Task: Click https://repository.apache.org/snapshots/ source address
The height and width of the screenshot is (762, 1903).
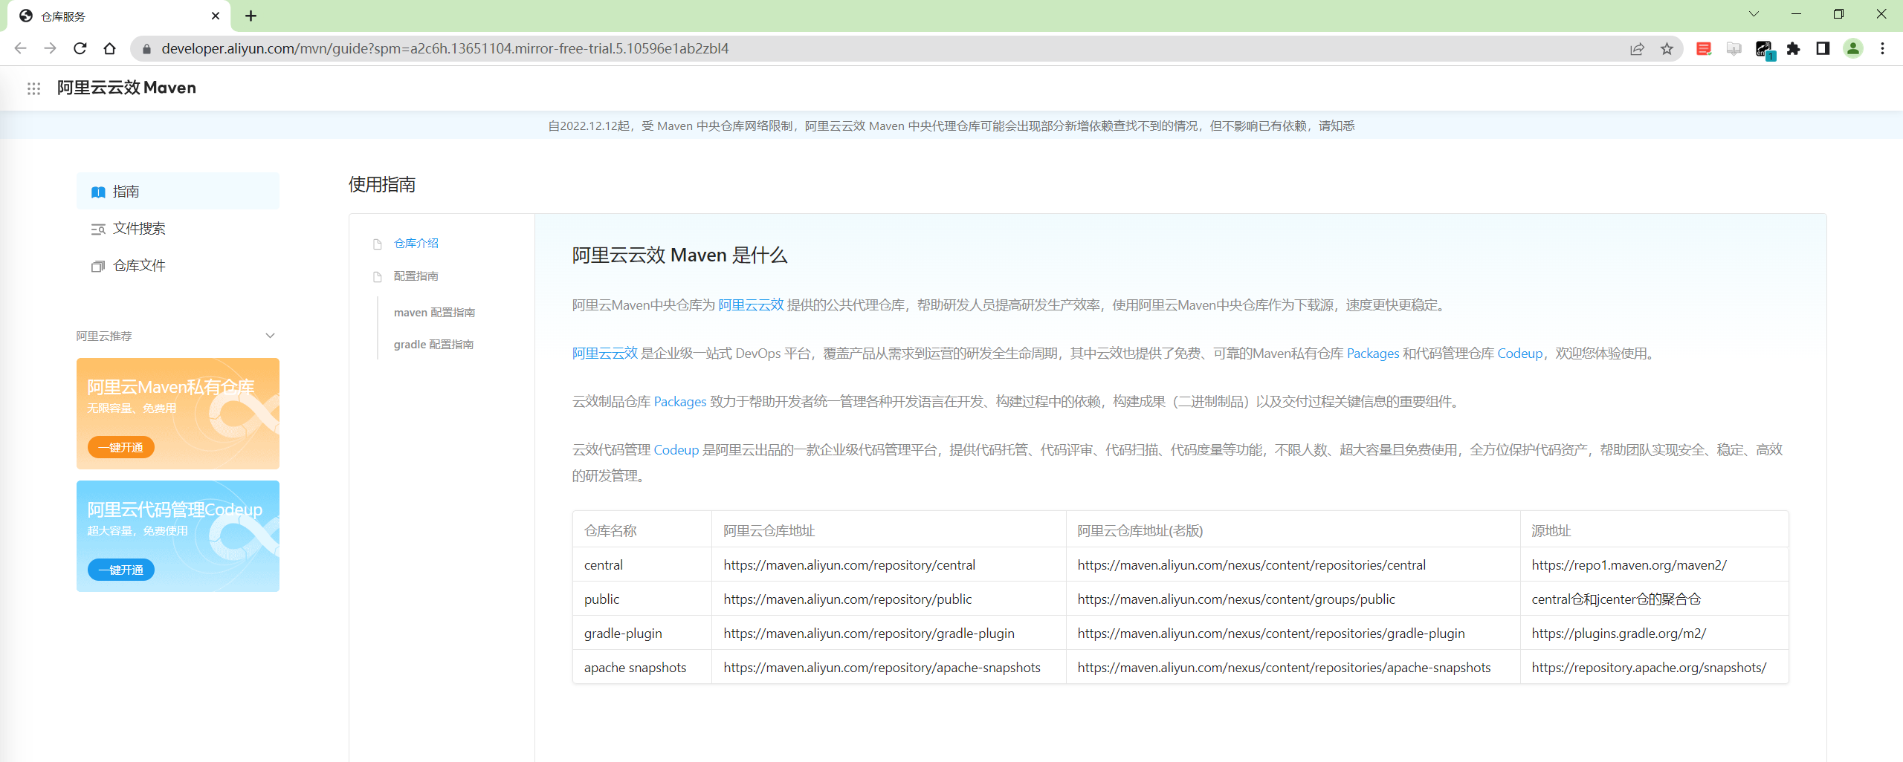Action: [x=1649, y=668]
